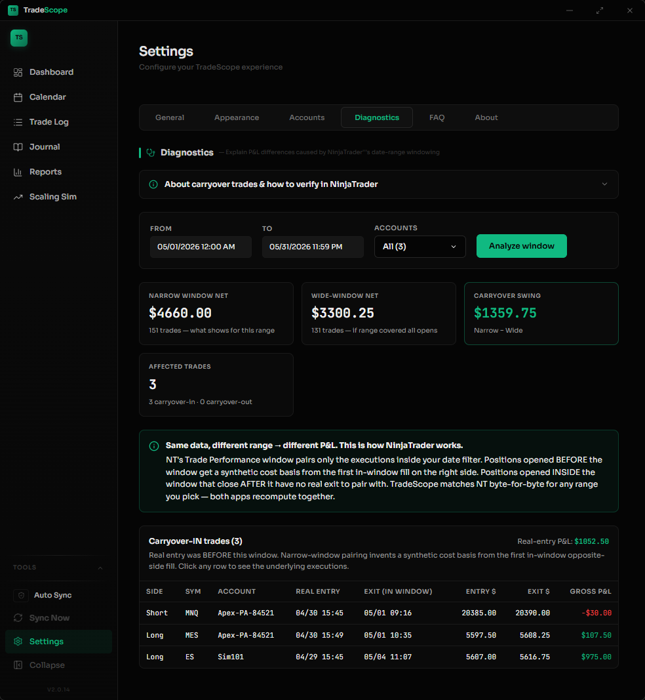This screenshot has width=645, height=700.
Task: Click the Calendar icon in sidebar
Action: click(x=18, y=97)
